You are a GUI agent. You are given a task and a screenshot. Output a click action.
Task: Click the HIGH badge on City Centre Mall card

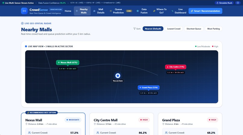point(144,120)
